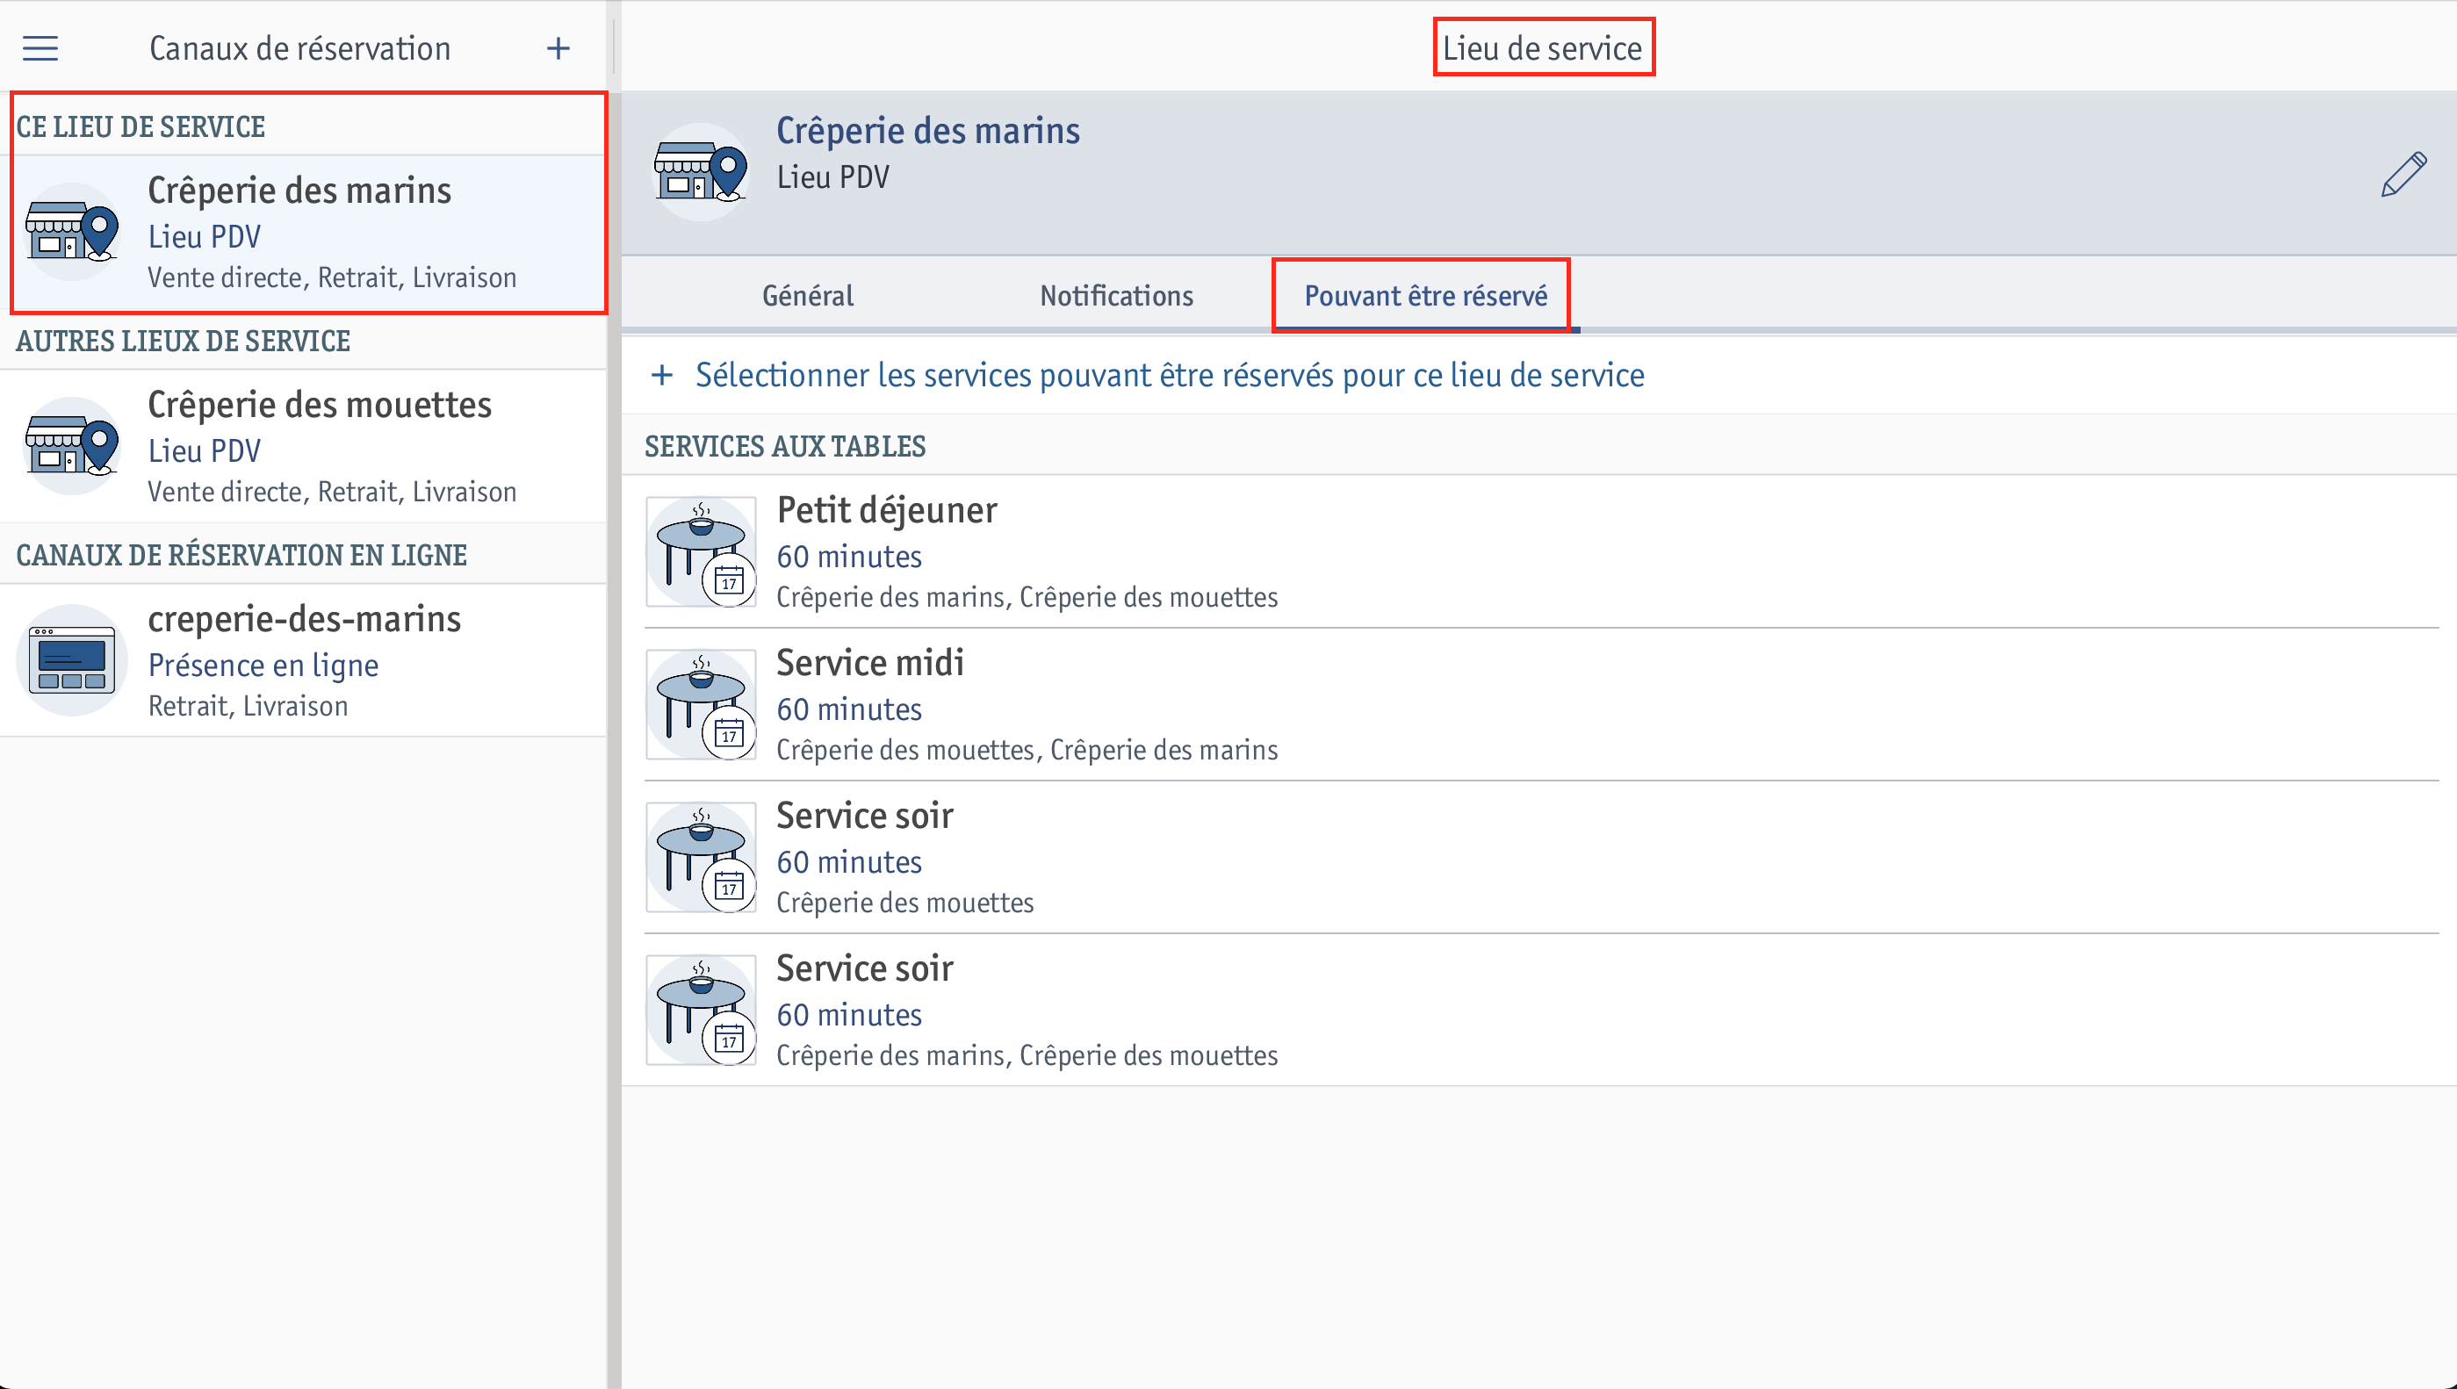Image resolution: width=2457 pixels, height=1389 pixels.
Task: Click the SERVICES AUX TABLES section header
Action: coord(785,445)
